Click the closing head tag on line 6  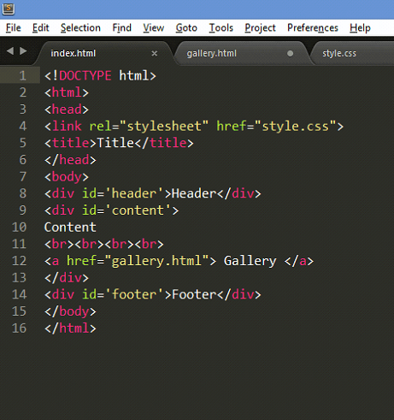point(70,160)
